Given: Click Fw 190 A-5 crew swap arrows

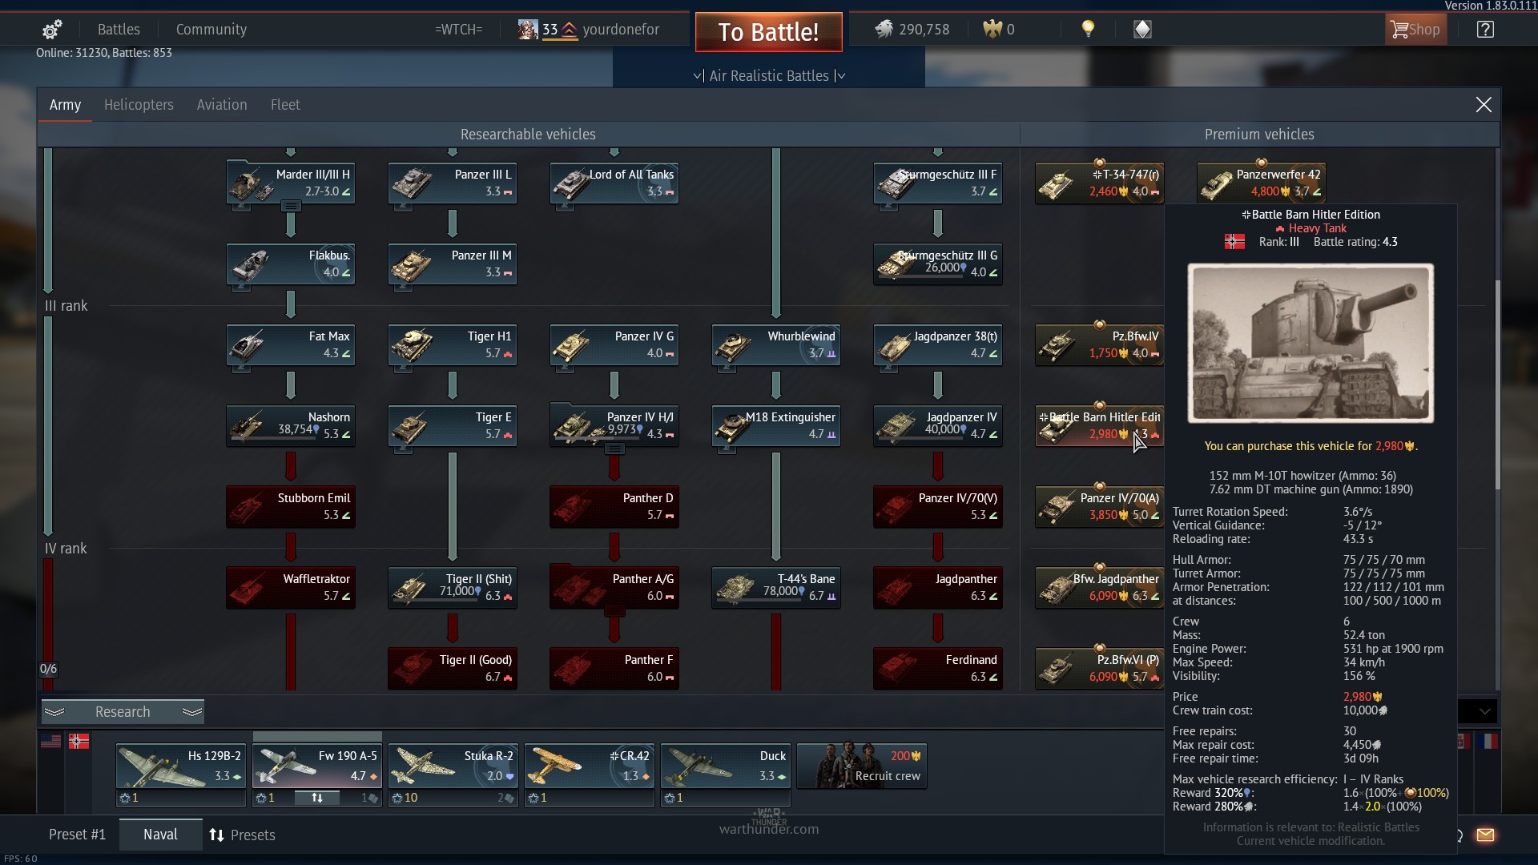Looking at the screenshot, I should pos(317,798).
